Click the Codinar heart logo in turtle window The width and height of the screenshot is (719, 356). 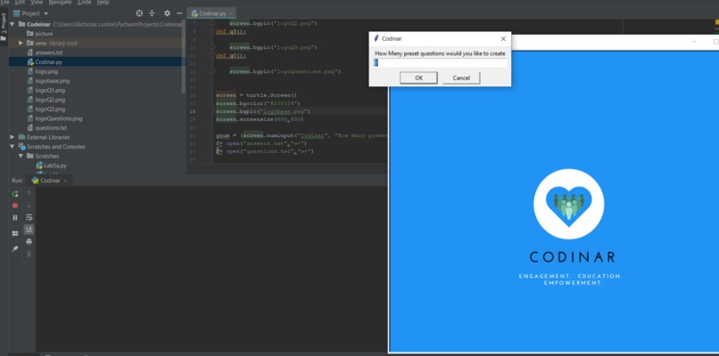(568, 204)
